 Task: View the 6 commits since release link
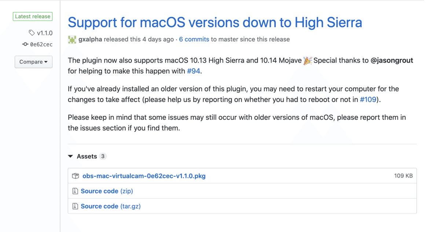coord(194,39)
